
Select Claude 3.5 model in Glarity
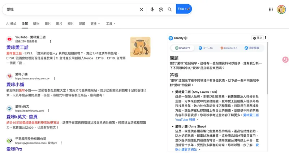pos(229,48)
